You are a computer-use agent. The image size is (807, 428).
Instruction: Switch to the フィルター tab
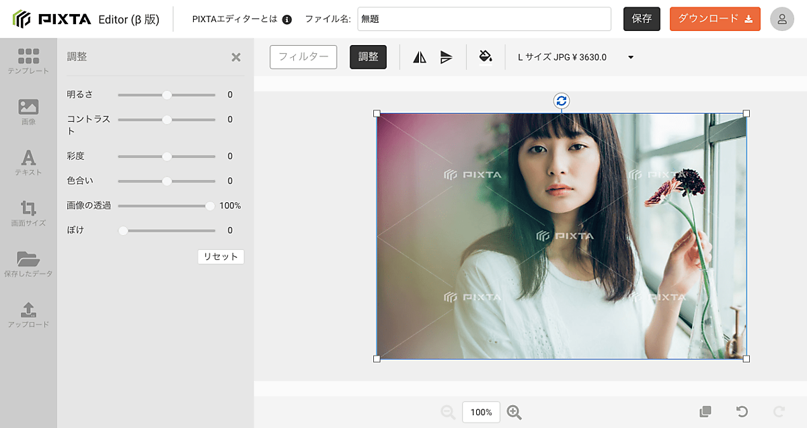303,57
